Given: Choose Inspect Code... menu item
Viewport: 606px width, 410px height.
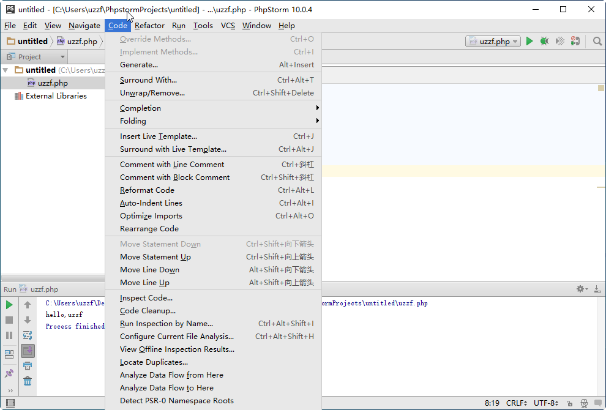Looking at the screenshot, I should (x=214, y=298).
